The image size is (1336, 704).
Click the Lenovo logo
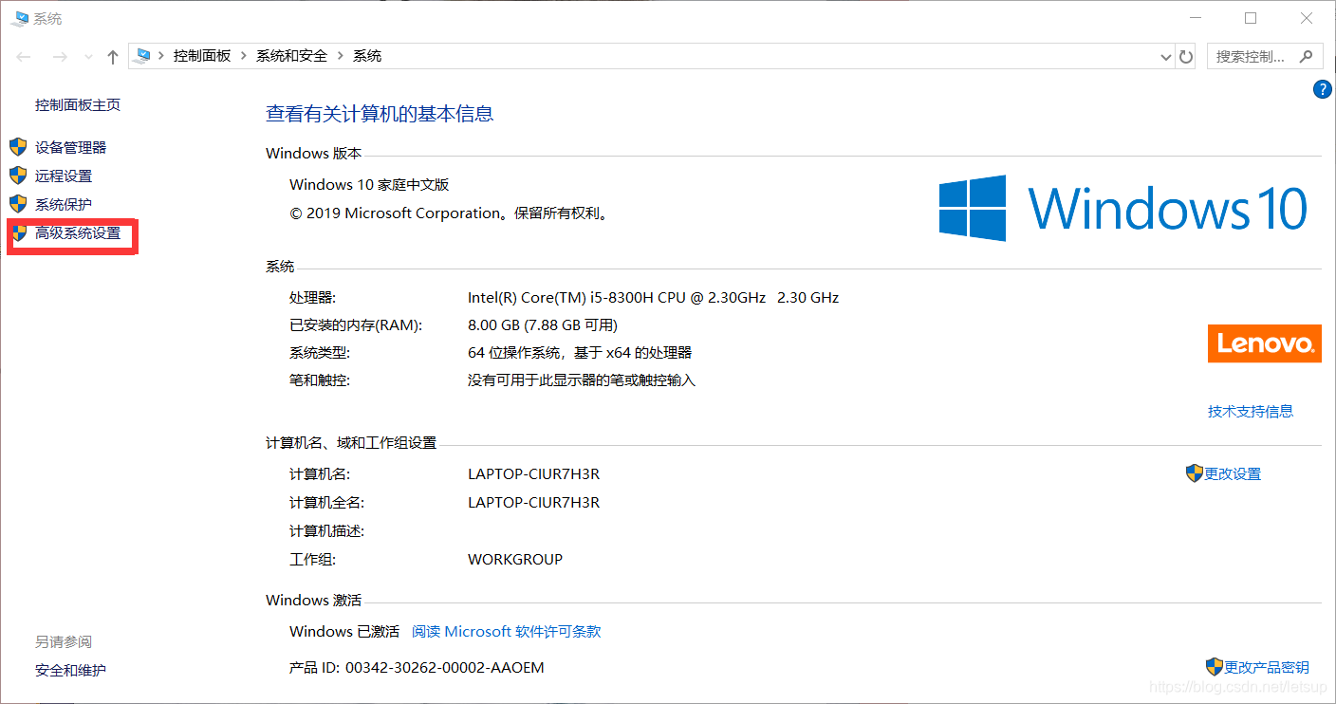click(x=1265, y=343)
